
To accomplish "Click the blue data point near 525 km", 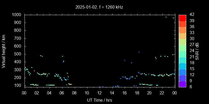I will click(139, 52).
